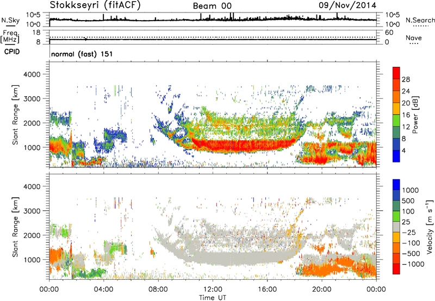Pick the bright blue top segment of Velocity colorbar

396,185
